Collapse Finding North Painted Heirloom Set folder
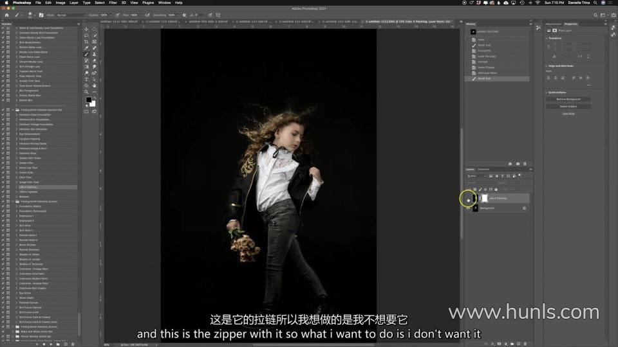The height and width of the screenshot is (347, 618). [x=13, y=110]
